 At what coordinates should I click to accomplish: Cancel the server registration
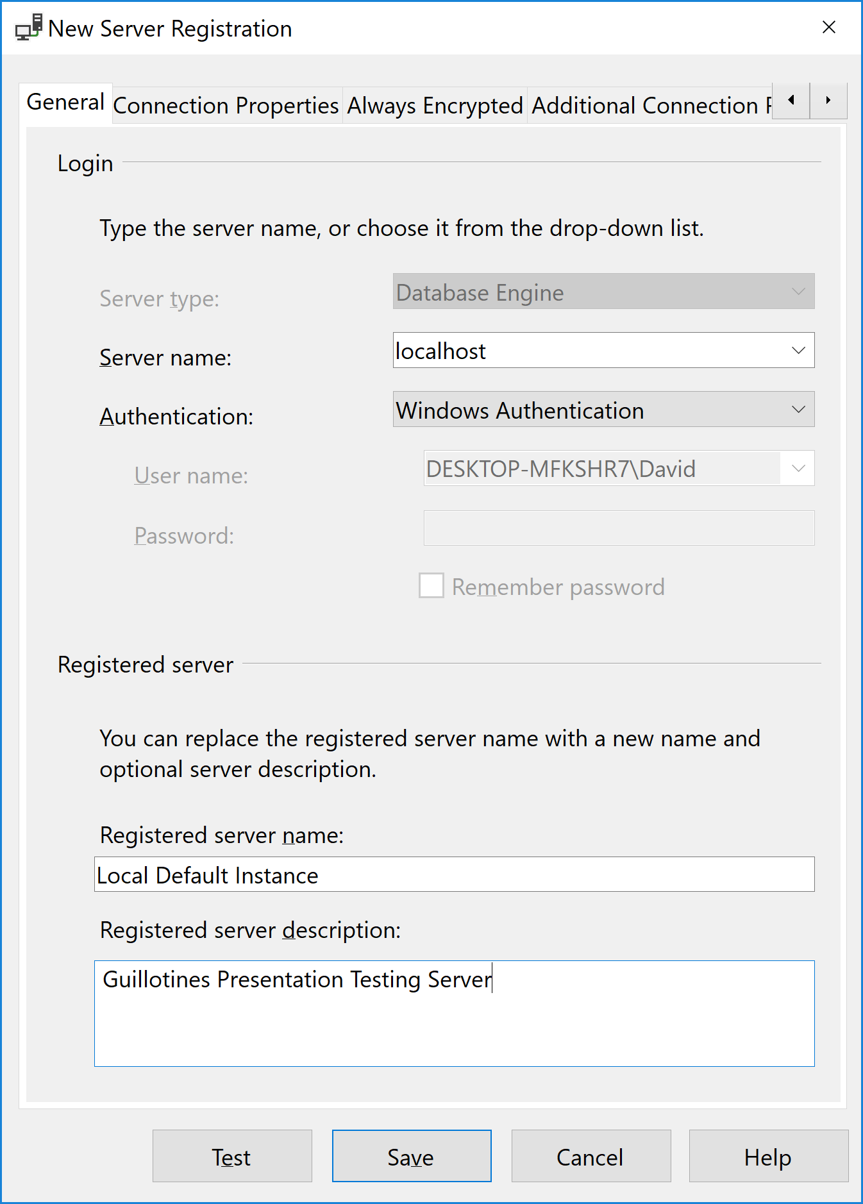click(591, 1157)
